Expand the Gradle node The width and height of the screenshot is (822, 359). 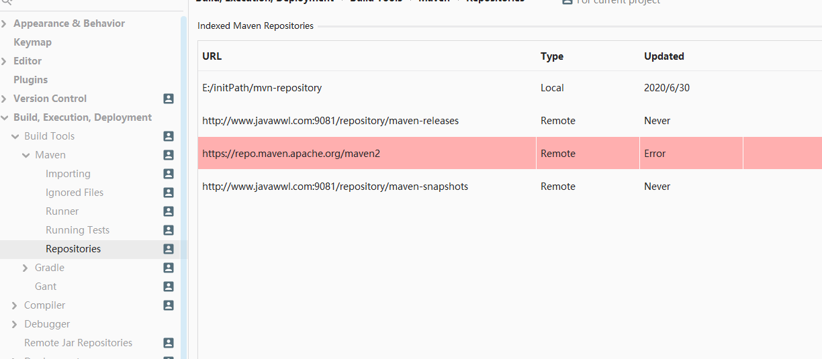point(26,268)
